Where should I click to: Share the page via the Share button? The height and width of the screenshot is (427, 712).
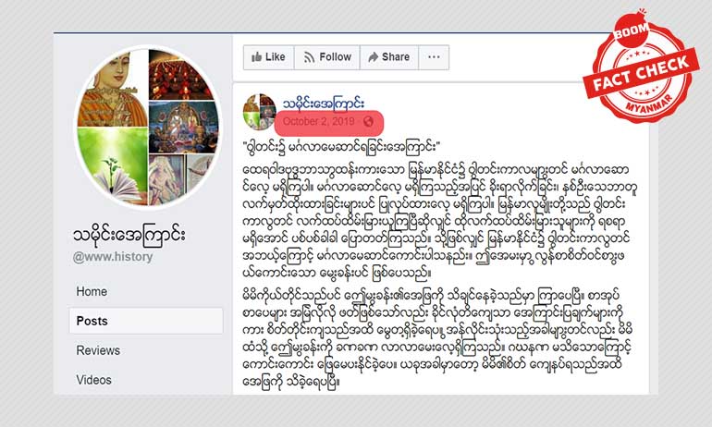coord(388,57)
